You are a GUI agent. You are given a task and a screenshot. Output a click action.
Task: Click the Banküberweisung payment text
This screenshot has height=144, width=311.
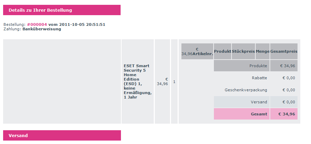[42, 29]
